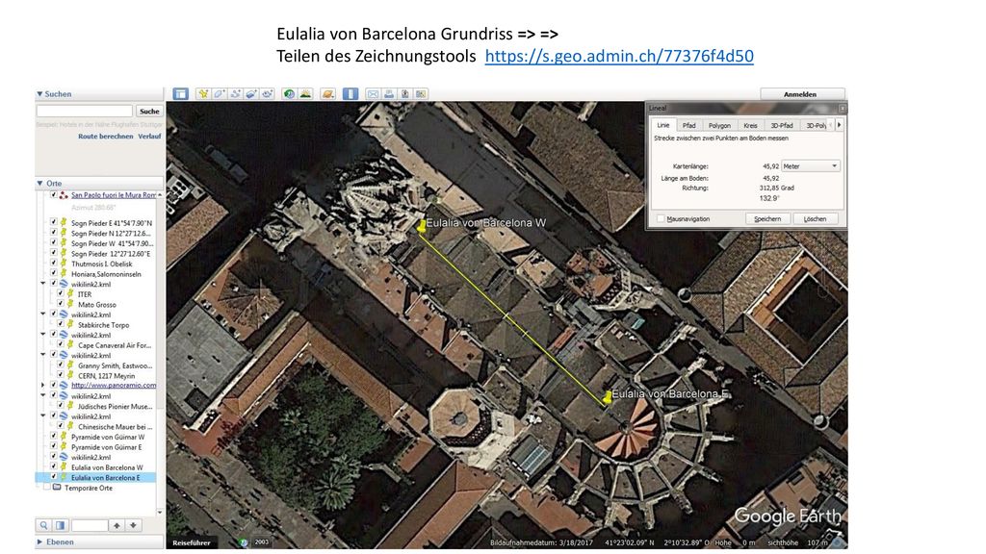
Task: Show historical imagery clock icon
Action: (289, 94)
